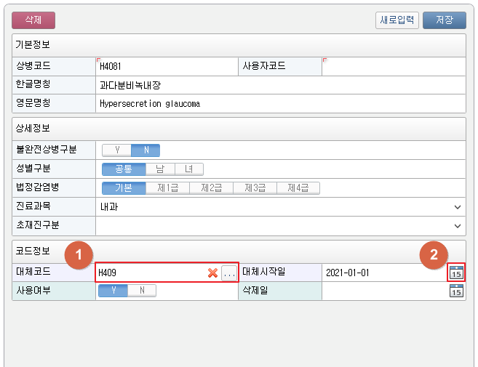Select 남 for 성별구분
The width and height of the screenshot is (478, 367).
click(x=160, y=169)
